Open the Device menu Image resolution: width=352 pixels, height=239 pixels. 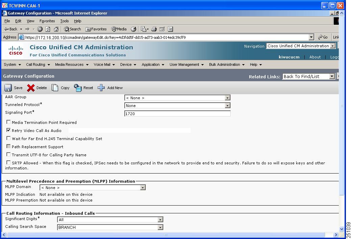coord(128,64)
